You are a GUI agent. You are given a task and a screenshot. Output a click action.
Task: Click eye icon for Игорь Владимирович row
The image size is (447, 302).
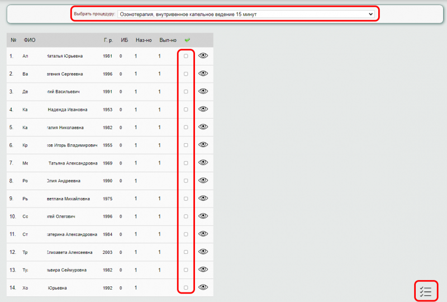[203, 145]
